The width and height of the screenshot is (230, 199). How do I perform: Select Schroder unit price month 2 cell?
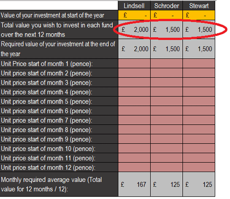coord(166,73)
